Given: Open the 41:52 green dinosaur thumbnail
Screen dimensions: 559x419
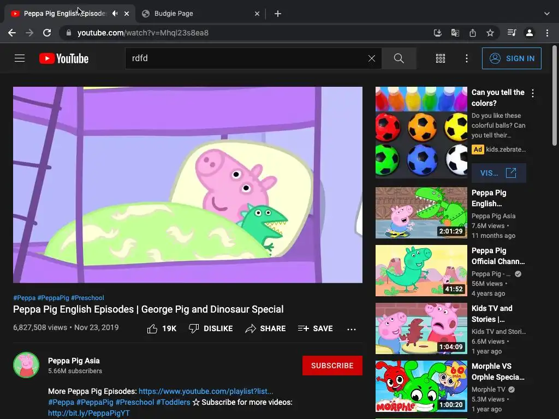Looking at the screenshot, I should [x=421, y=271].
